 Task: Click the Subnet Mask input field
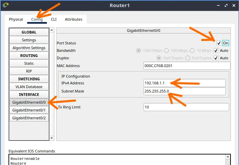[185, 91]
